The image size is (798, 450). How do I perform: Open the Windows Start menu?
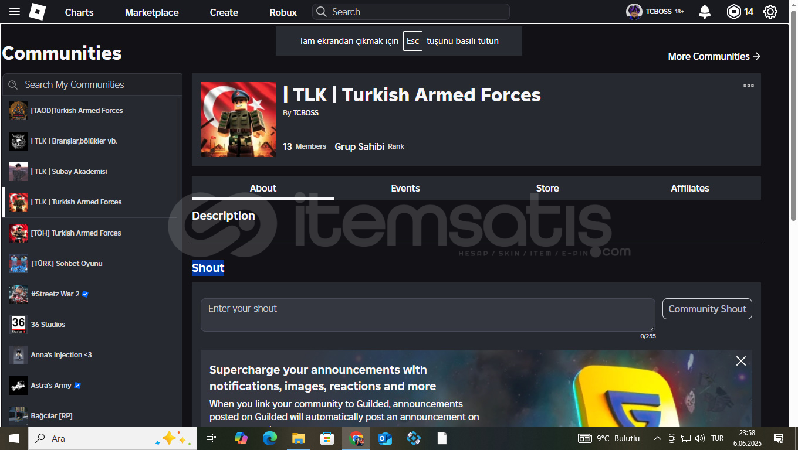pos(14,438)
